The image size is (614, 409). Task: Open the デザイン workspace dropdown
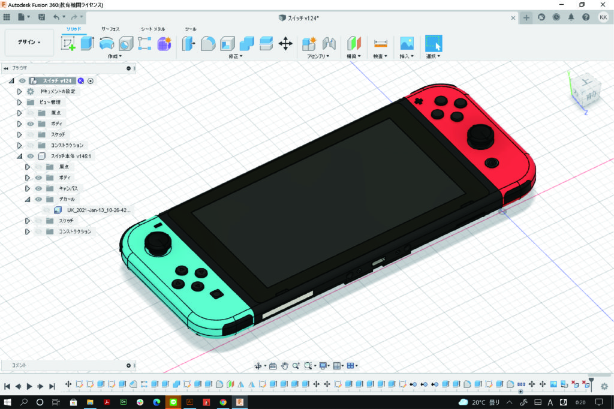click(29, 43)
